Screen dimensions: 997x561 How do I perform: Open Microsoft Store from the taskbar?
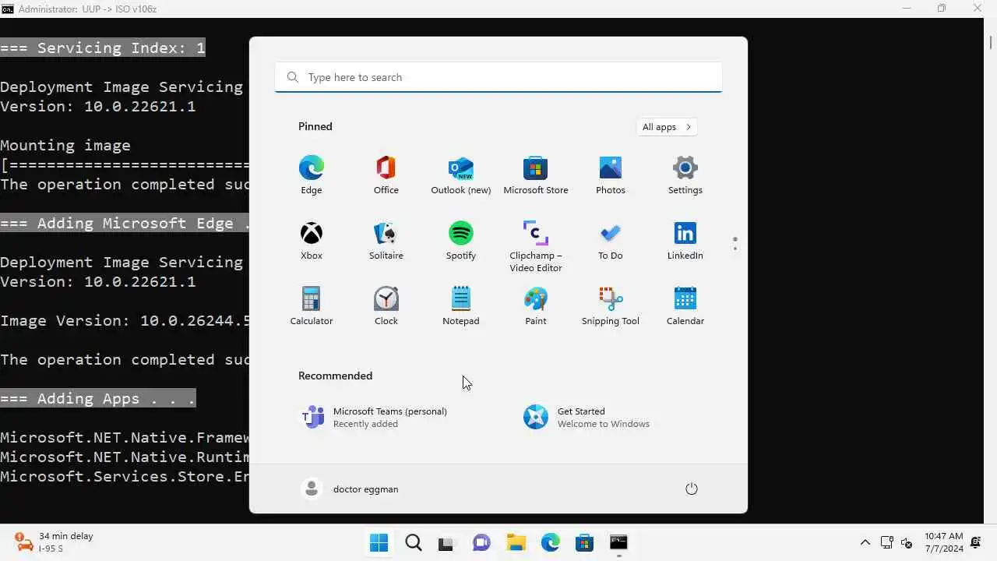[584, 542]
